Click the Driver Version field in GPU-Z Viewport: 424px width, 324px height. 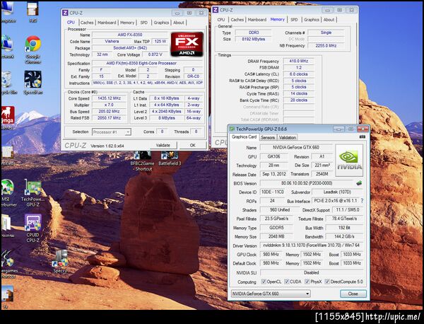(x=311, y=245)
